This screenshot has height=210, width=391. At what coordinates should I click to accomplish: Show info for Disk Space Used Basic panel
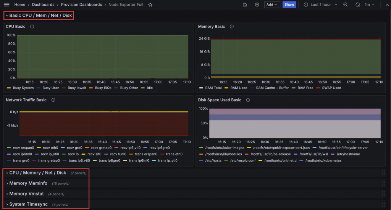point(248,100)
